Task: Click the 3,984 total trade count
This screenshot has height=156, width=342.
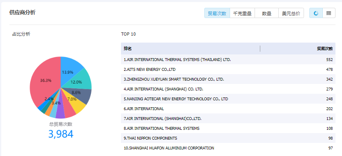Action: point(60,134)
